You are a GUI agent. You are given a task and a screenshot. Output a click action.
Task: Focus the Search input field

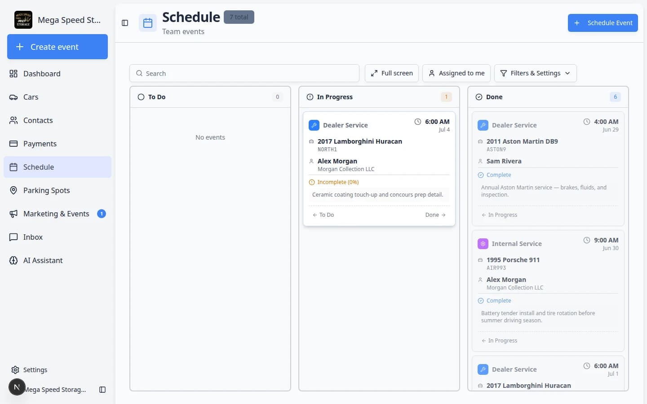point(244,73)
